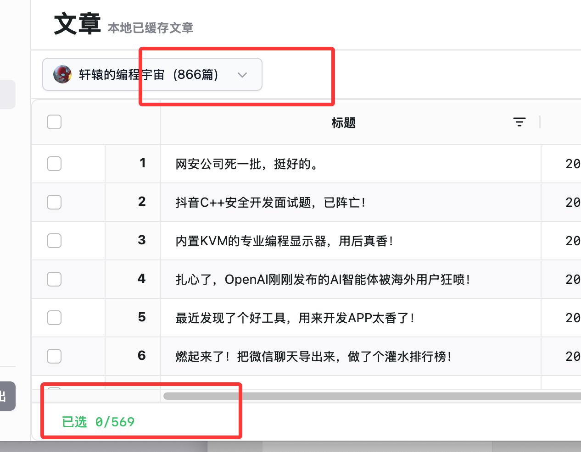Screen dimensions: 581x452
Task: Select the checkbox for article row 2
Action: [54, 202]
